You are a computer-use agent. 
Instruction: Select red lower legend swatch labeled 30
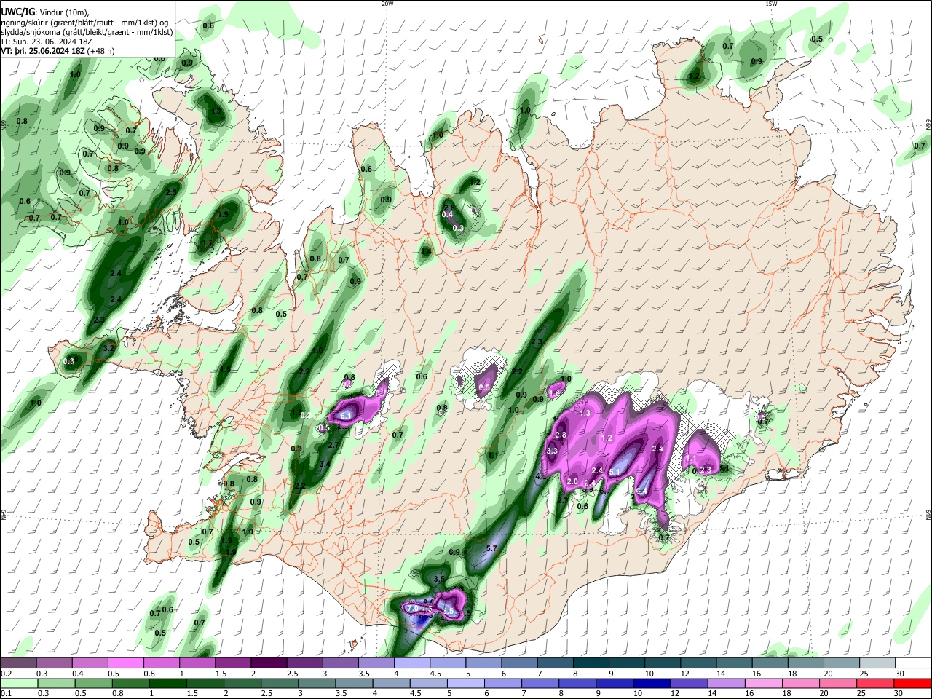point(913,683)
